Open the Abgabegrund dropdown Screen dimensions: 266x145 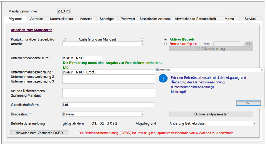pos(254,123)
